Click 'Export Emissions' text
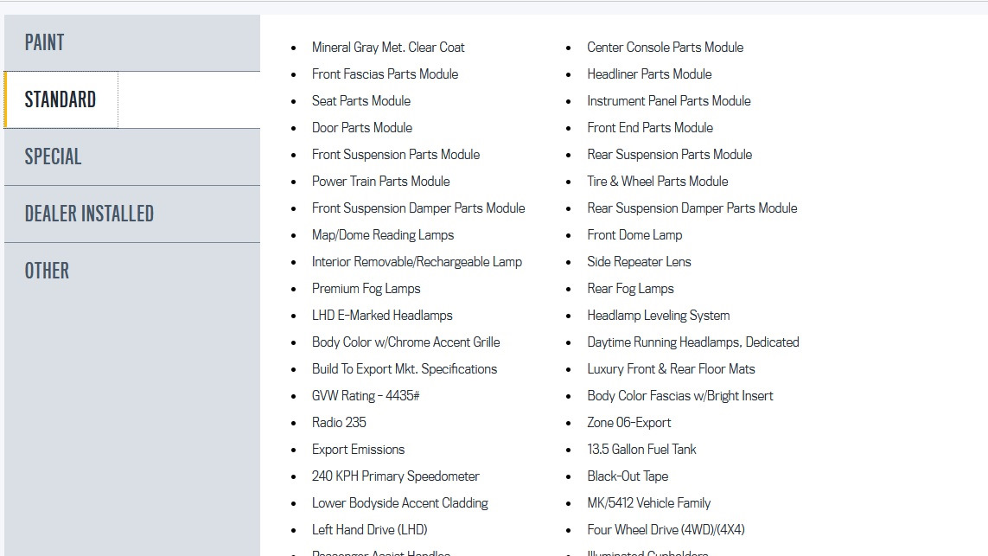The height and width of the screenshot is (556, 988). (358, 450)
